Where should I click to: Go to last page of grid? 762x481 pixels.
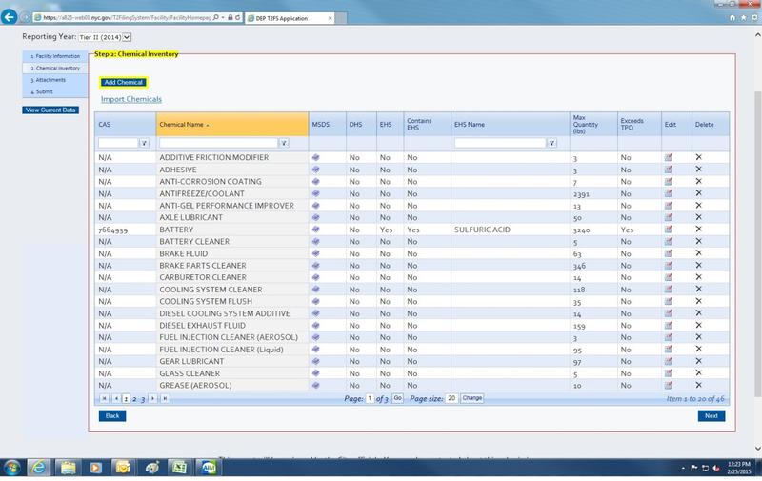tap(165, 398)
